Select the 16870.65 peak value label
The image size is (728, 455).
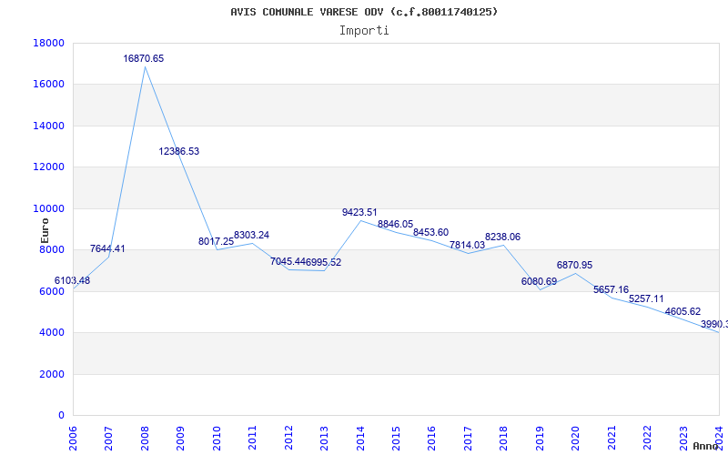144,58
